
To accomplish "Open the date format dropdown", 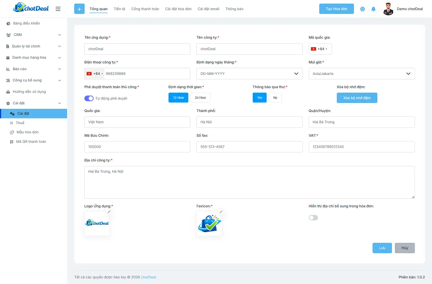I will coord(249,74).
